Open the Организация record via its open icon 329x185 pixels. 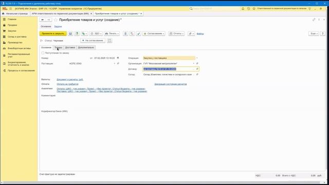[x=197, y=63]
